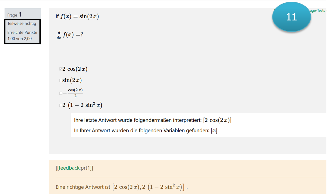Check the 2(1 − 2 sin² x) checkbox
This screenshot has width=327, height=194.
(61, 105)
